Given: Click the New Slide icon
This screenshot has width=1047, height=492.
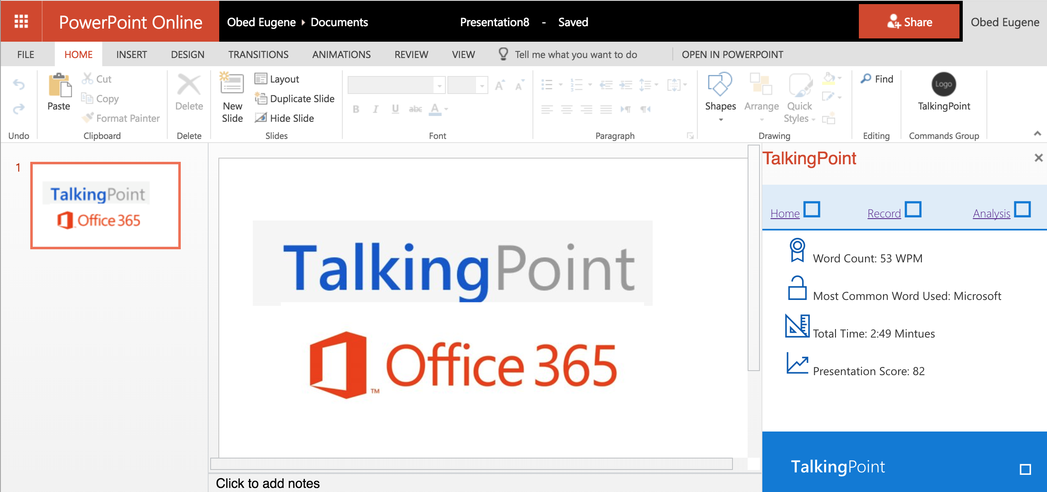Looking at the screenshot, I should click(232, 84).
